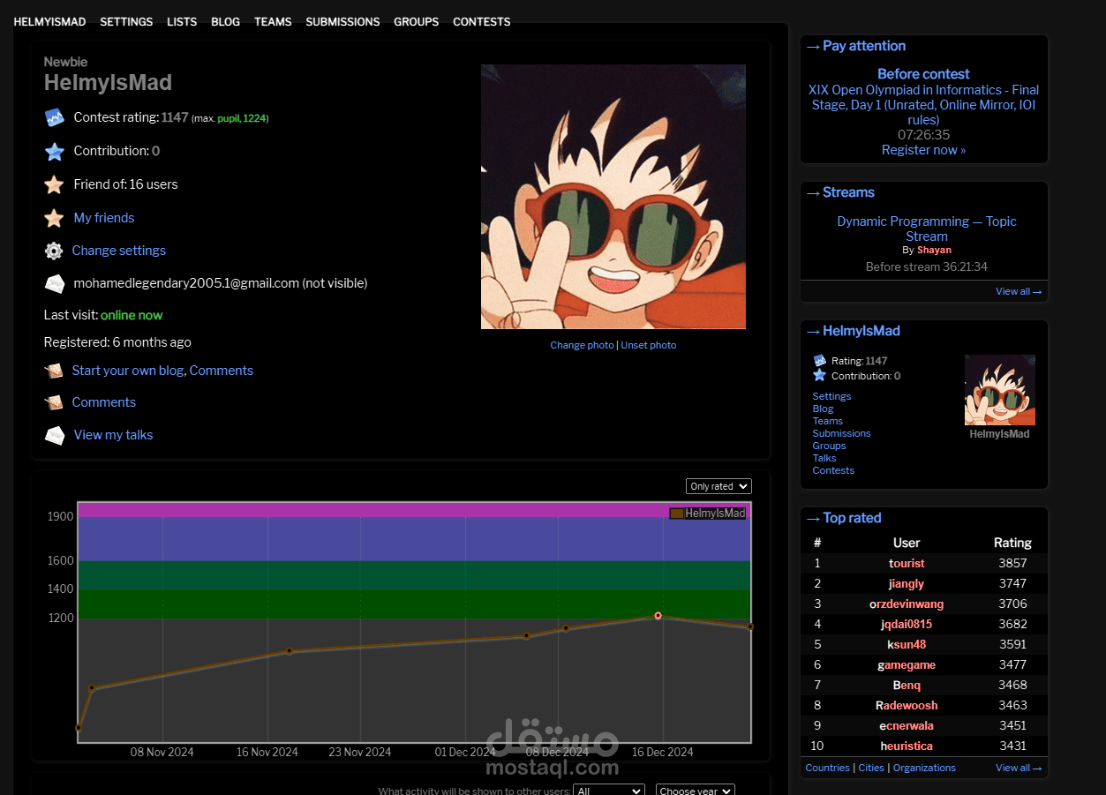Image resolution: width=1106 pixels, height=795 pixels.
Task: Click the large profile avatar photo
Action: tap(613, 197)
